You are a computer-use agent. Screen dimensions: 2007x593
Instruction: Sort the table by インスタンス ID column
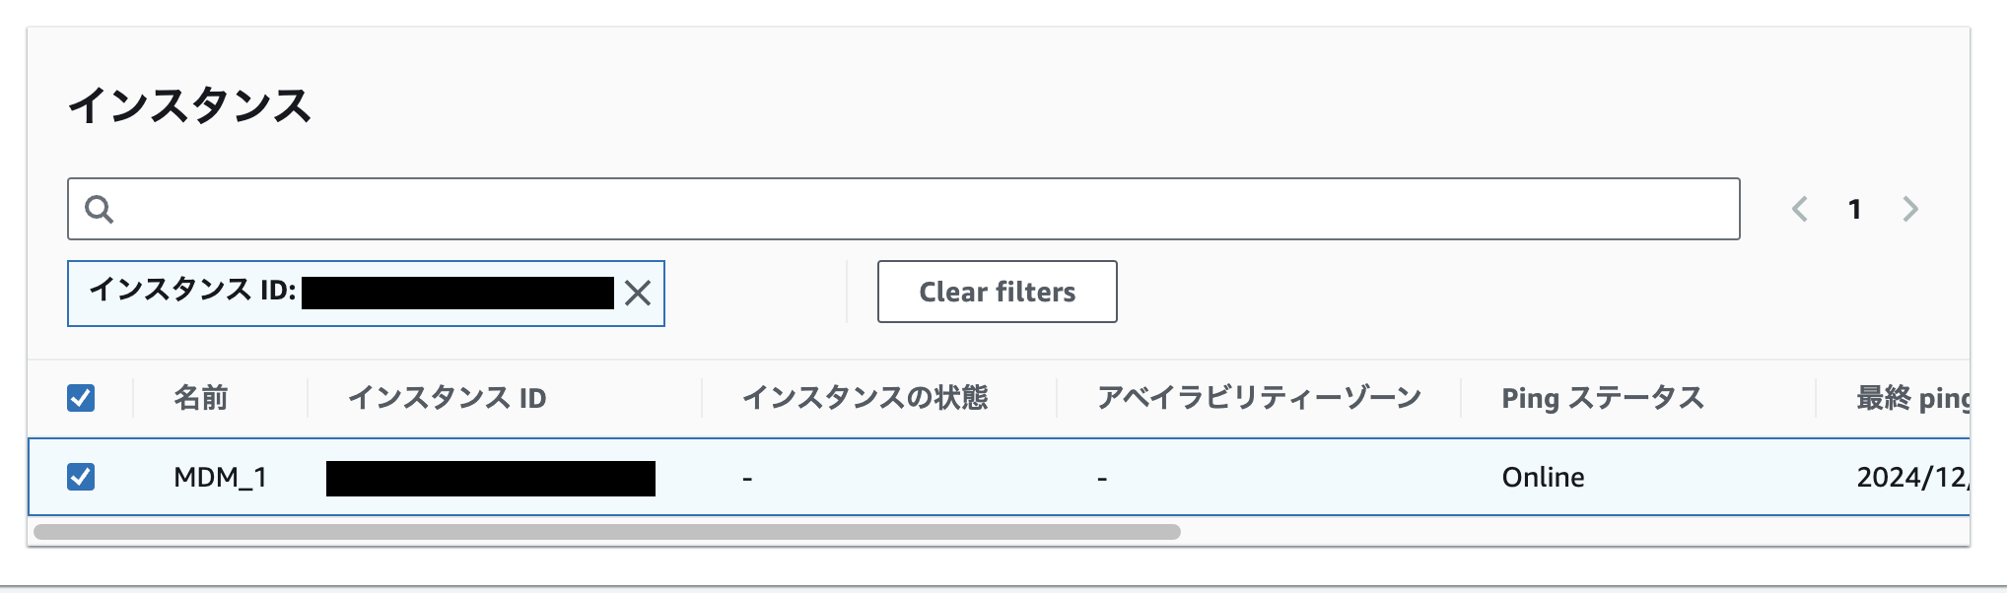tap(449, 398)
